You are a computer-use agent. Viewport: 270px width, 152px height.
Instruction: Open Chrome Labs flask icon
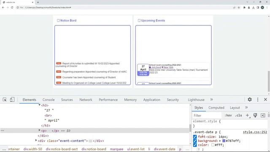click(249, 8)
